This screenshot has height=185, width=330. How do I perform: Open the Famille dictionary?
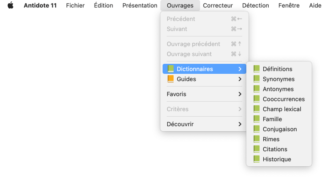click(x=272, y=119)
